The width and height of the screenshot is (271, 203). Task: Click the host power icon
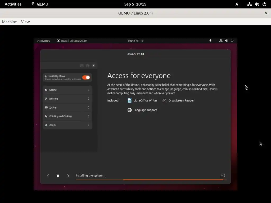264,4
